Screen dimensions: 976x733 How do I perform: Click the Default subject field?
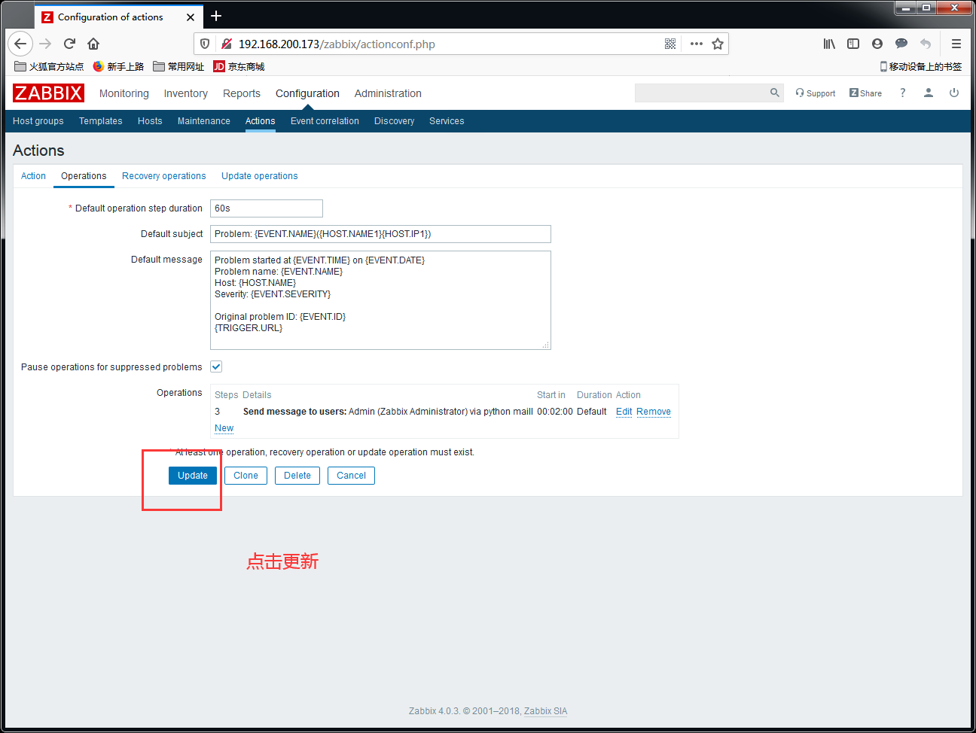tap(380, 234)
